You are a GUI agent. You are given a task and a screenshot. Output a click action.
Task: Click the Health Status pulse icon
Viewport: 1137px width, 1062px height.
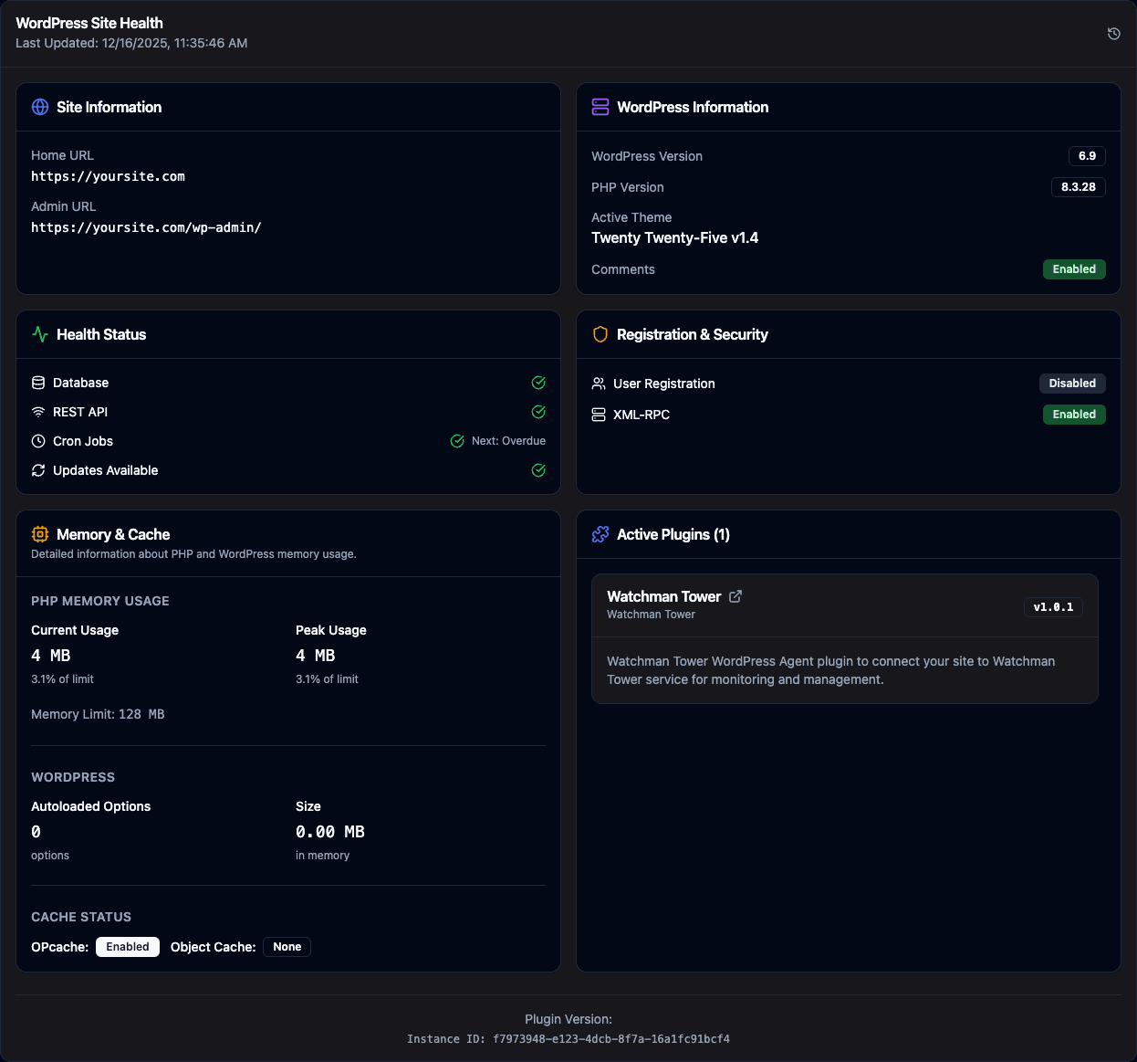pyautogui.click(x=39, y=334)
